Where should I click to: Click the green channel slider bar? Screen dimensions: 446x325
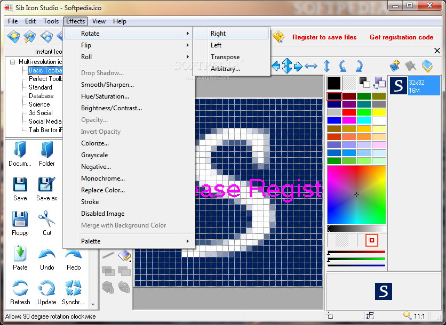356,259
